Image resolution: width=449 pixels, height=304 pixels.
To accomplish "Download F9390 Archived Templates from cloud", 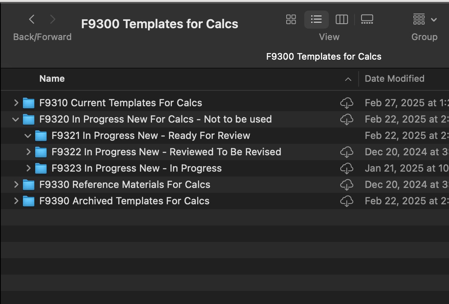I will click(x=346, y=201).
